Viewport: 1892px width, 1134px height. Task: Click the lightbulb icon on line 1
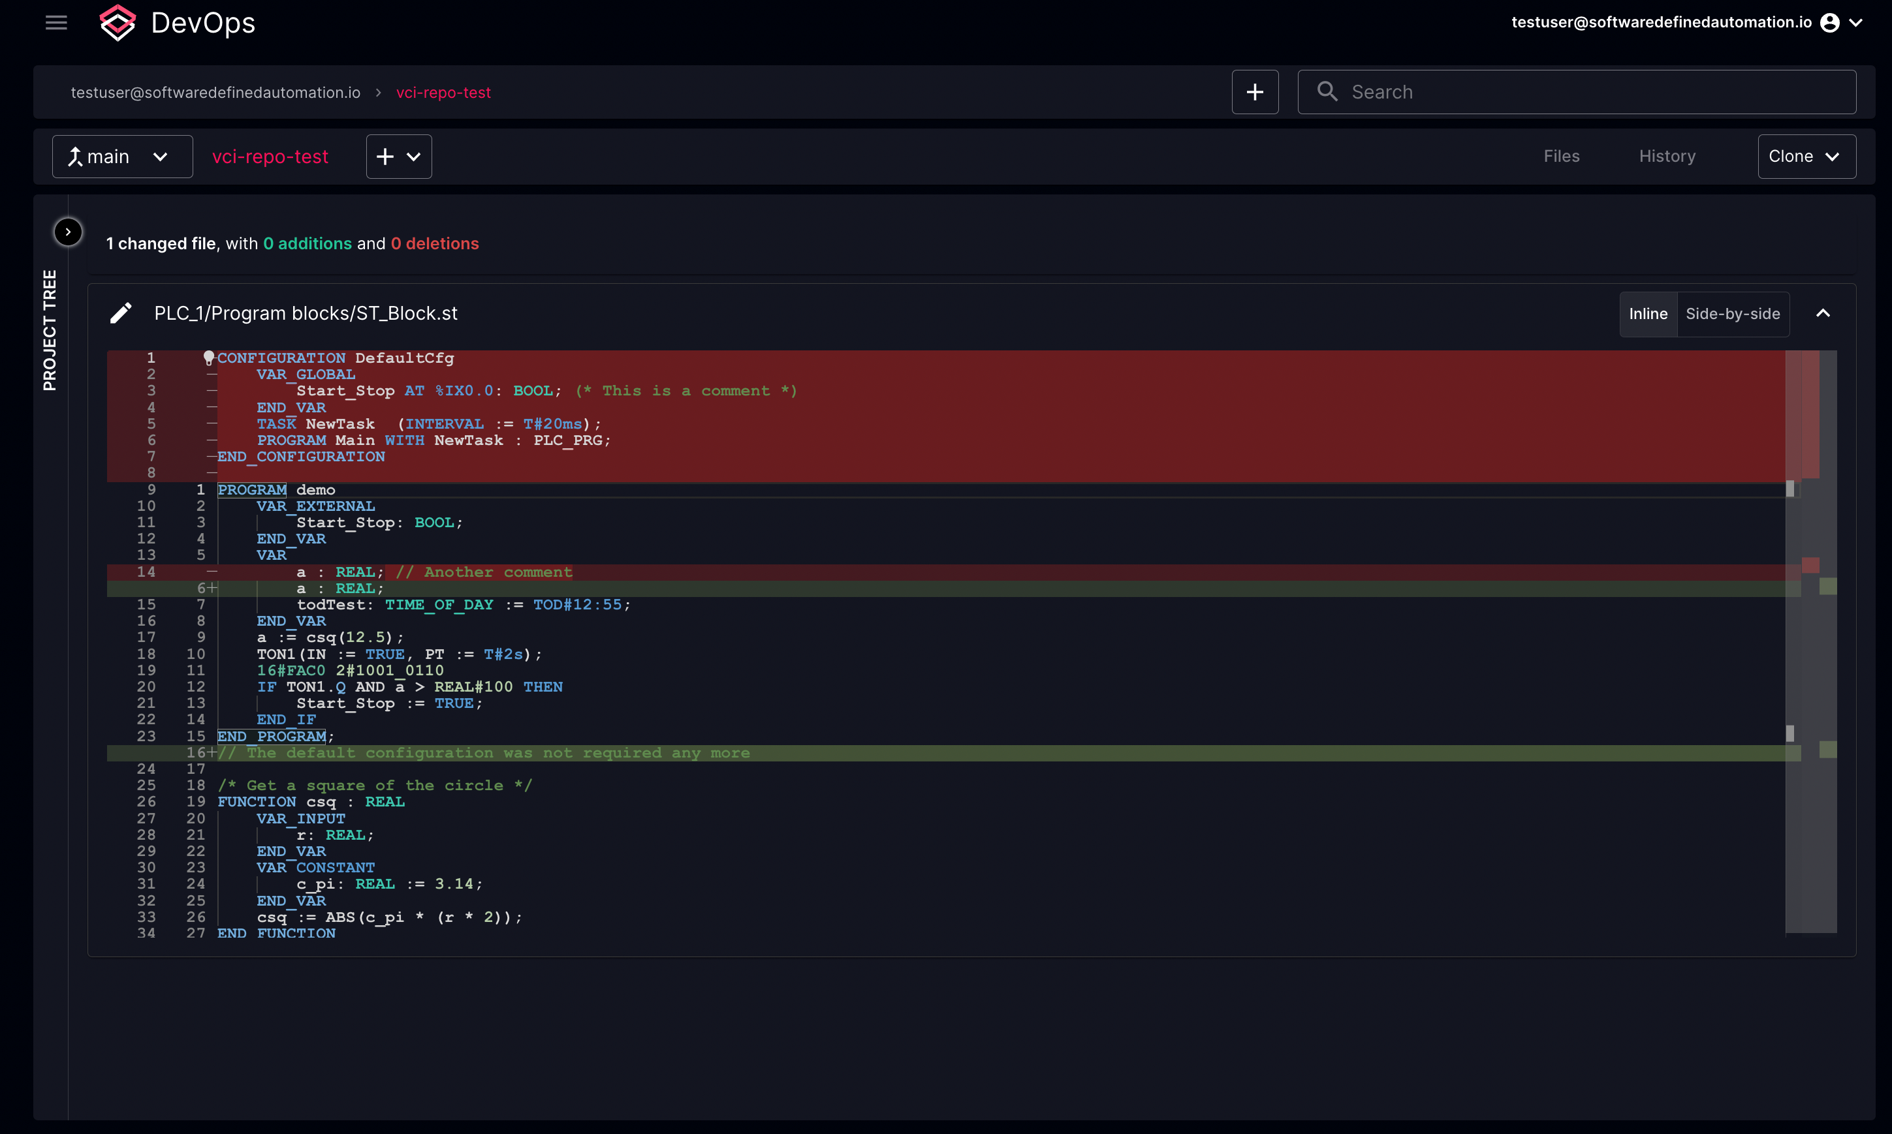tap(209, 358)
